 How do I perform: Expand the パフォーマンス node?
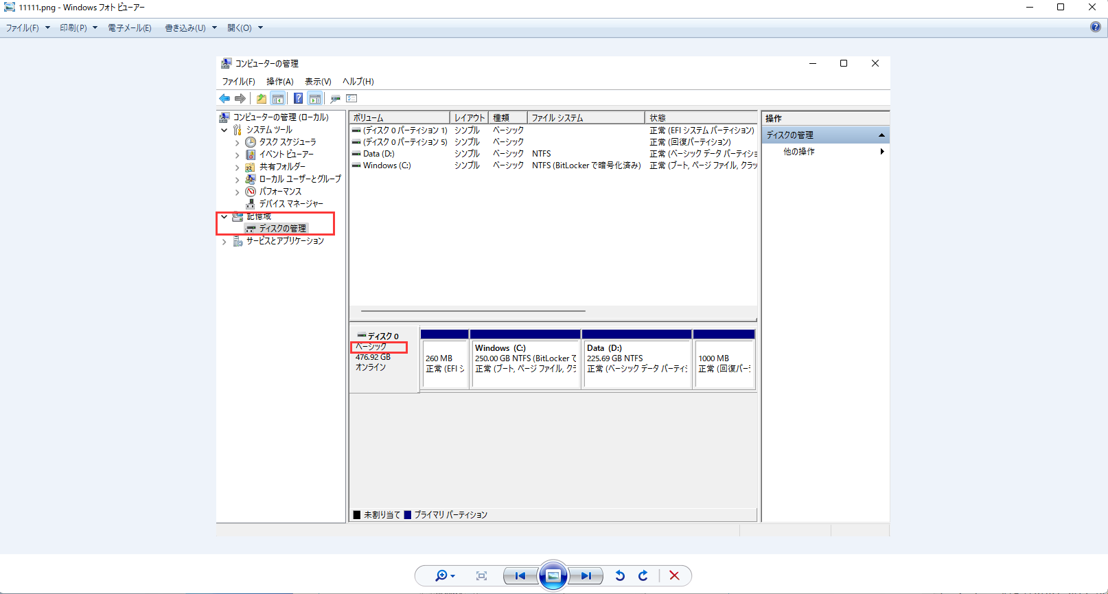[238, 192]
